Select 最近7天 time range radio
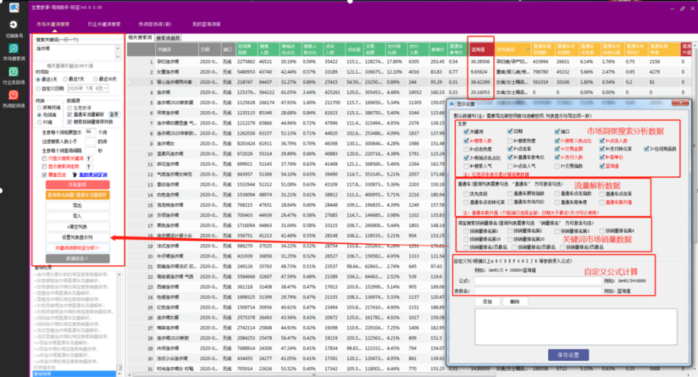The height and width of the screenshot is (377, 698). (65, 79)
